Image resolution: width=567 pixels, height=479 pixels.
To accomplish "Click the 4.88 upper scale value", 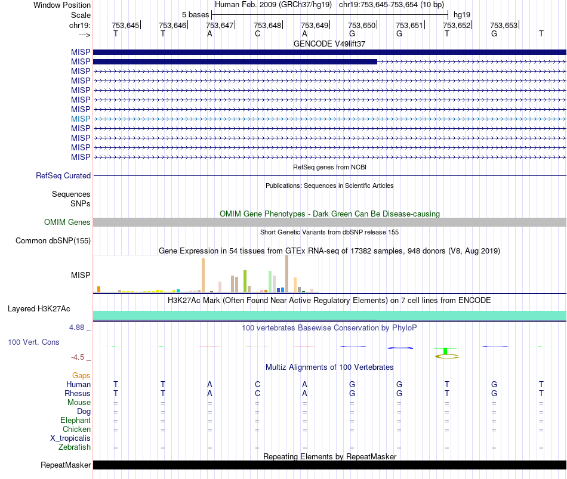I will (x=77, y=327).
